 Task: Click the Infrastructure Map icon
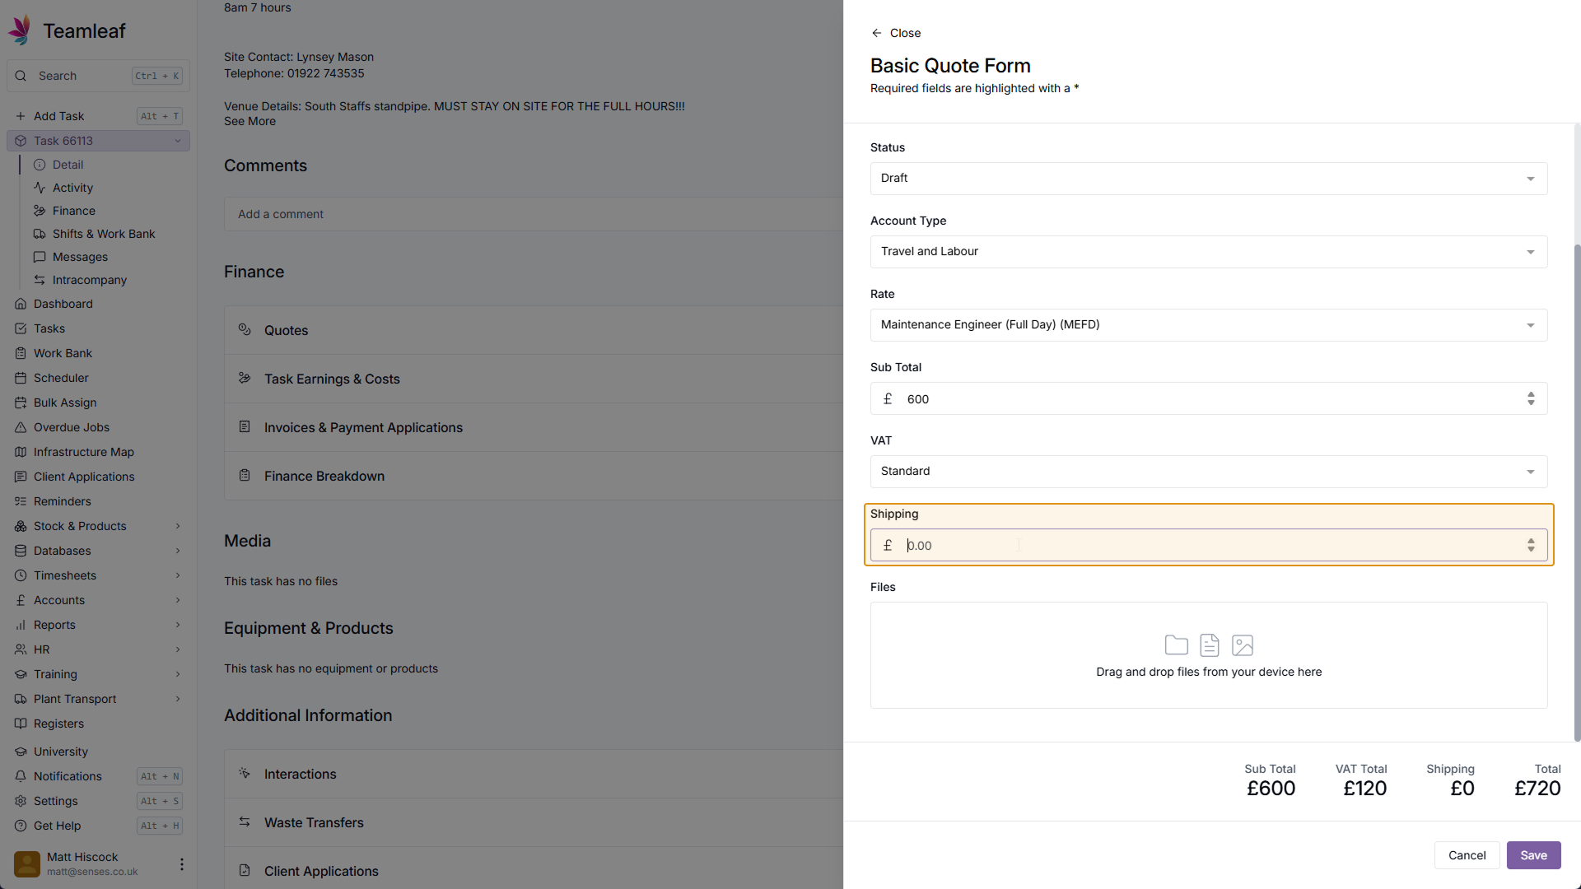point(21,452)
